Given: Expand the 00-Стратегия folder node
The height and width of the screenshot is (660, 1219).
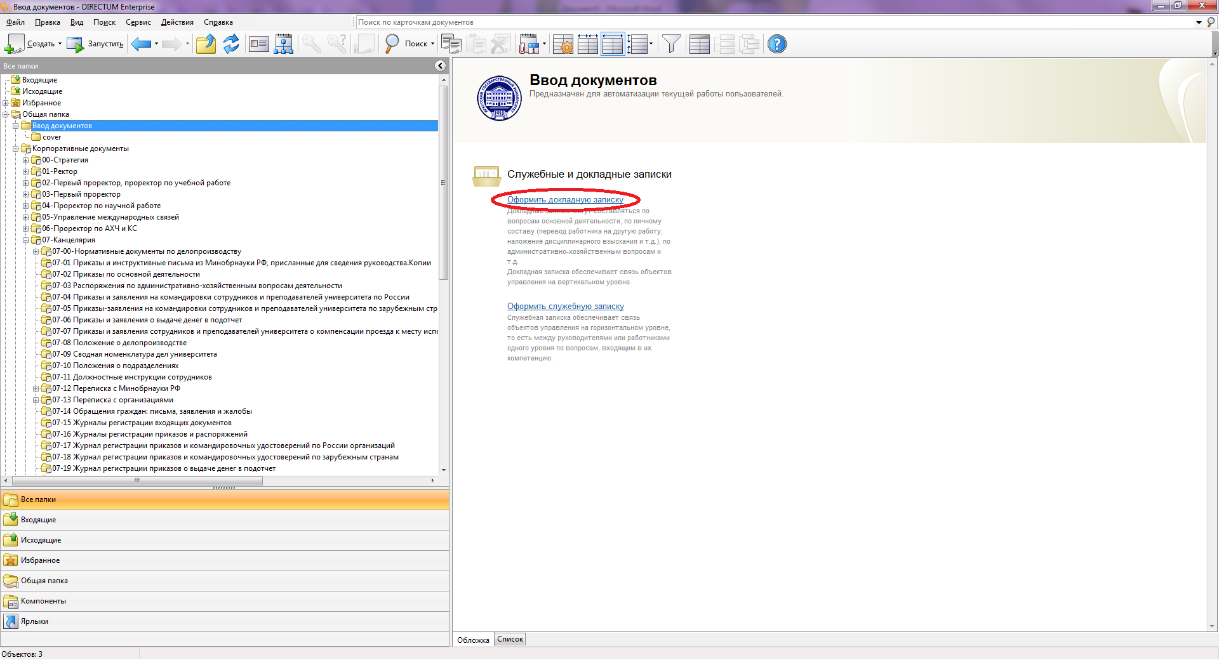Looking at the screenshot, I should [26, 160].
